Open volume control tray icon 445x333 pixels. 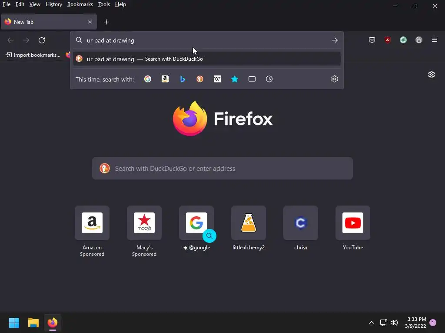(x=394, y=323)
